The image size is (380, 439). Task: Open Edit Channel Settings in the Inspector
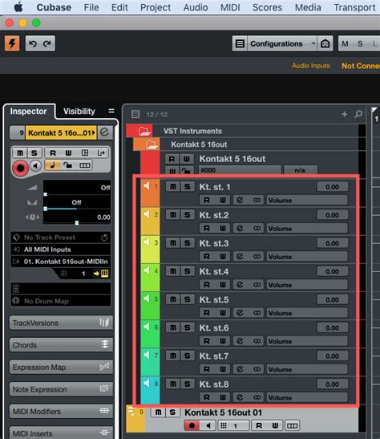tap(104, 132)
